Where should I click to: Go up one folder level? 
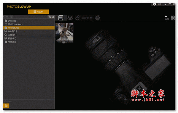tap(11, 17)
